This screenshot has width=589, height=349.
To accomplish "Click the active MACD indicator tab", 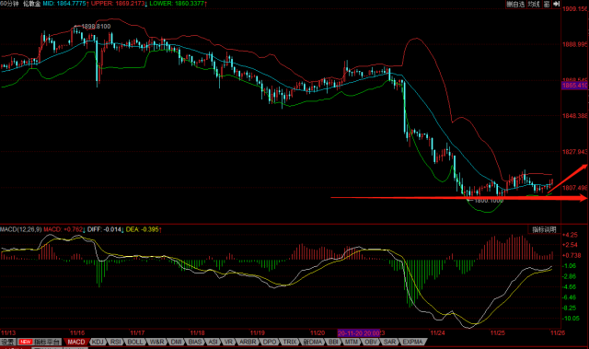I will (x=76, y=342).
